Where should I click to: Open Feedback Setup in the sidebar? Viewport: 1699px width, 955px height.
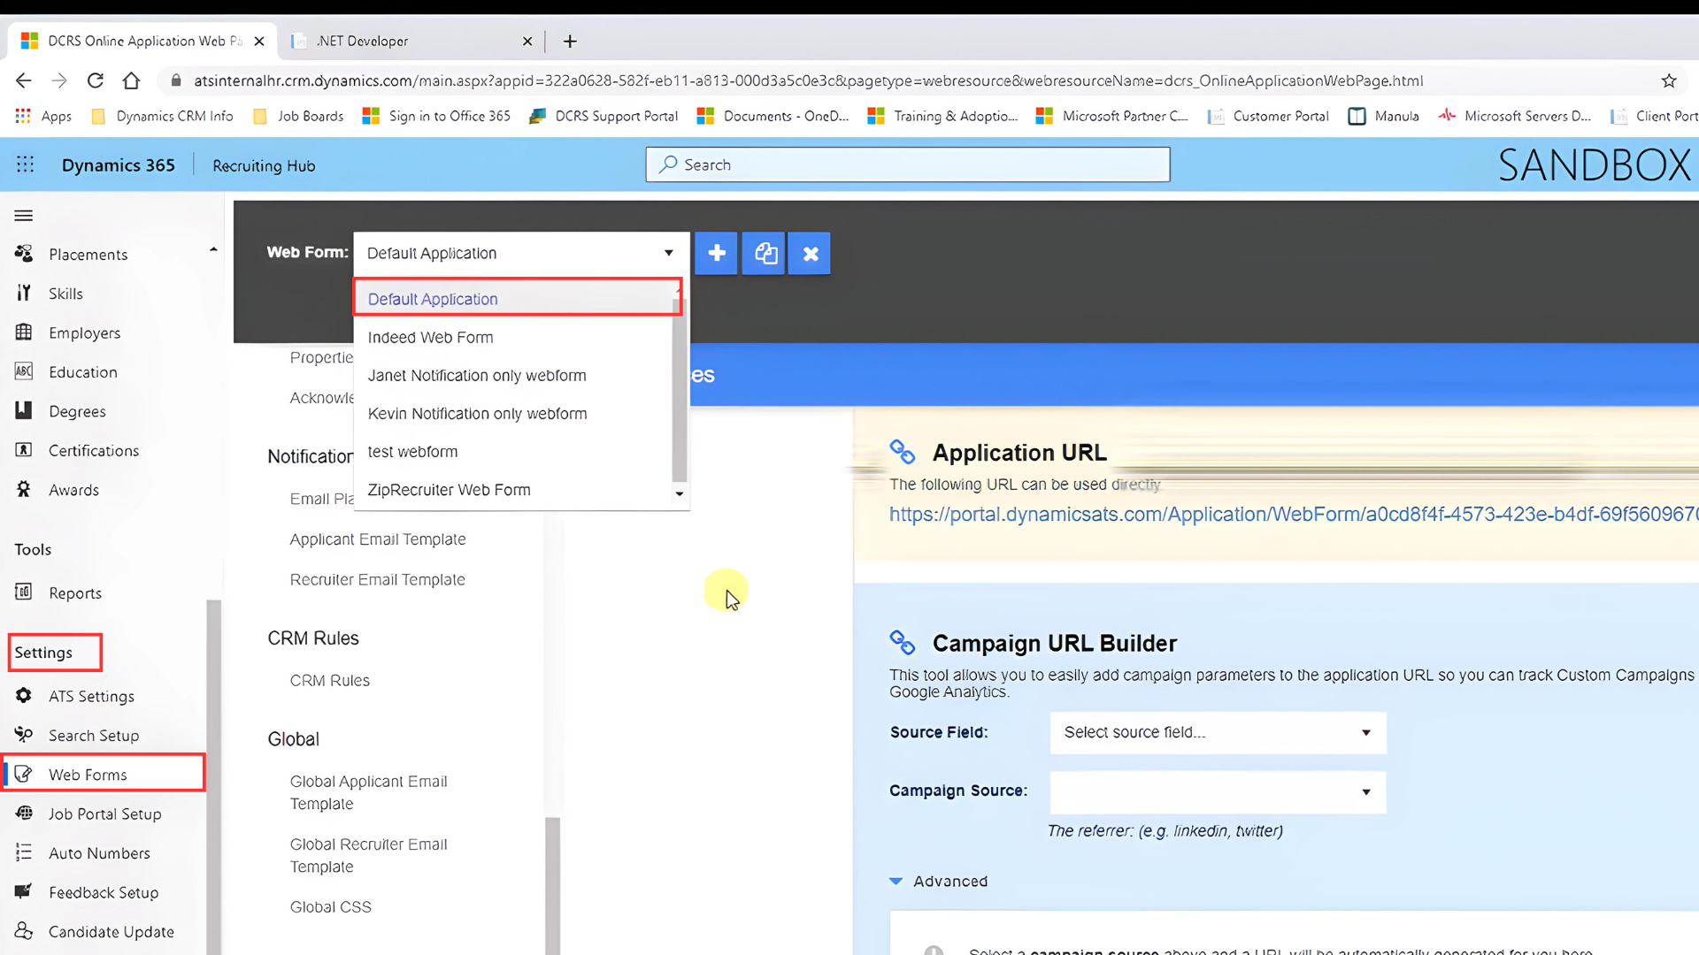pyautogui.click(x=104, y=893)
